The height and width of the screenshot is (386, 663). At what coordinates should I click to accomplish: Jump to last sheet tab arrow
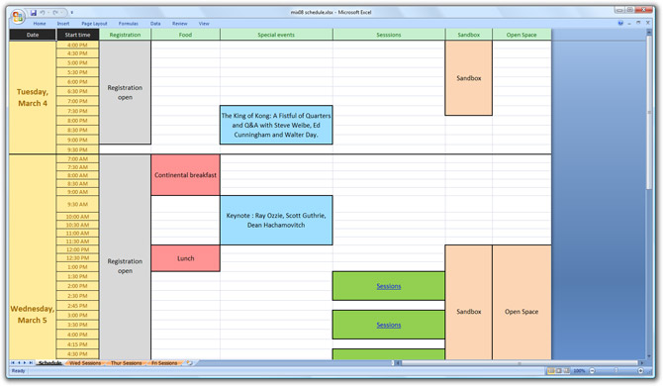[31, 363]
